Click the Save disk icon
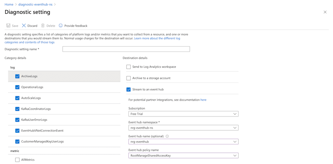333x164 pixels. click(8, 26)
